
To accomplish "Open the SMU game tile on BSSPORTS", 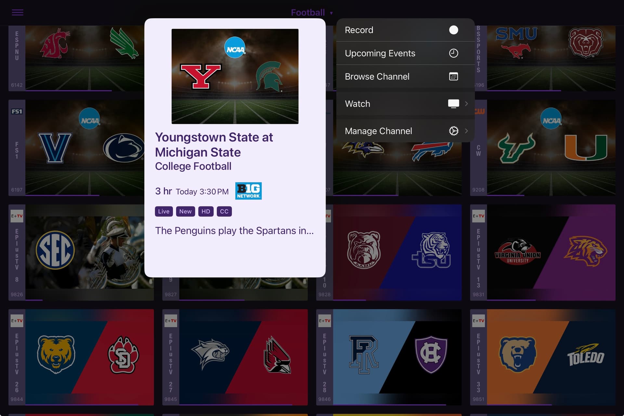I will (x=551, y=58).
